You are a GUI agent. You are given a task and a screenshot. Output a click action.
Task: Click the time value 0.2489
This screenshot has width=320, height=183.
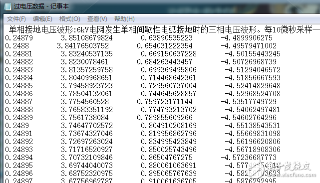point(17,126)
